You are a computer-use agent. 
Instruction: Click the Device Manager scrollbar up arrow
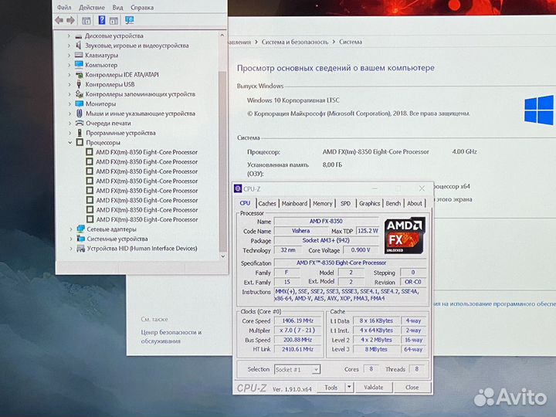point(222,35)
